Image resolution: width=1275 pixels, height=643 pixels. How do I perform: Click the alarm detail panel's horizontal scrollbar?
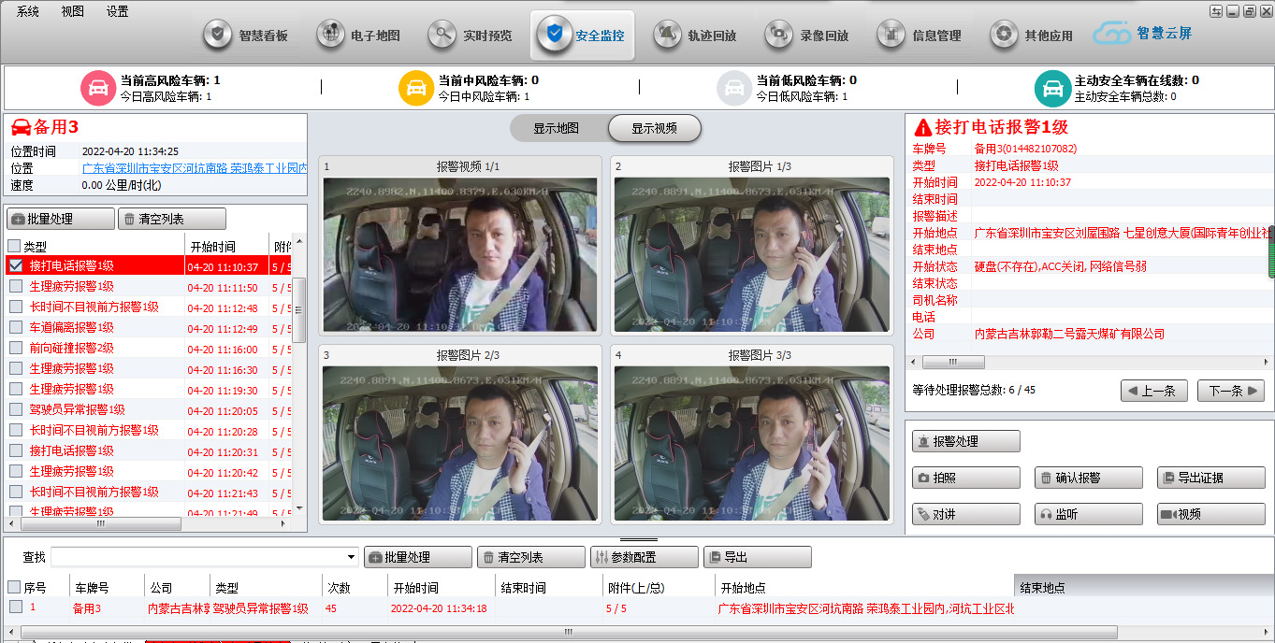[953, 362]
